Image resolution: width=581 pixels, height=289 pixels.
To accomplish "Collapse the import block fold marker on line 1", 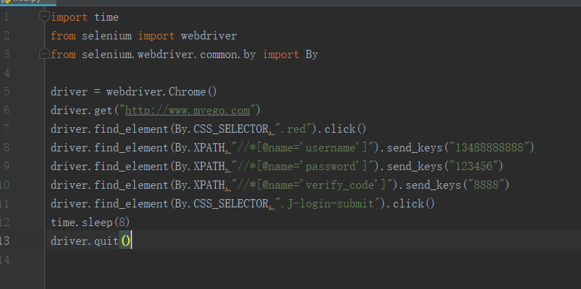I will 44,17.
